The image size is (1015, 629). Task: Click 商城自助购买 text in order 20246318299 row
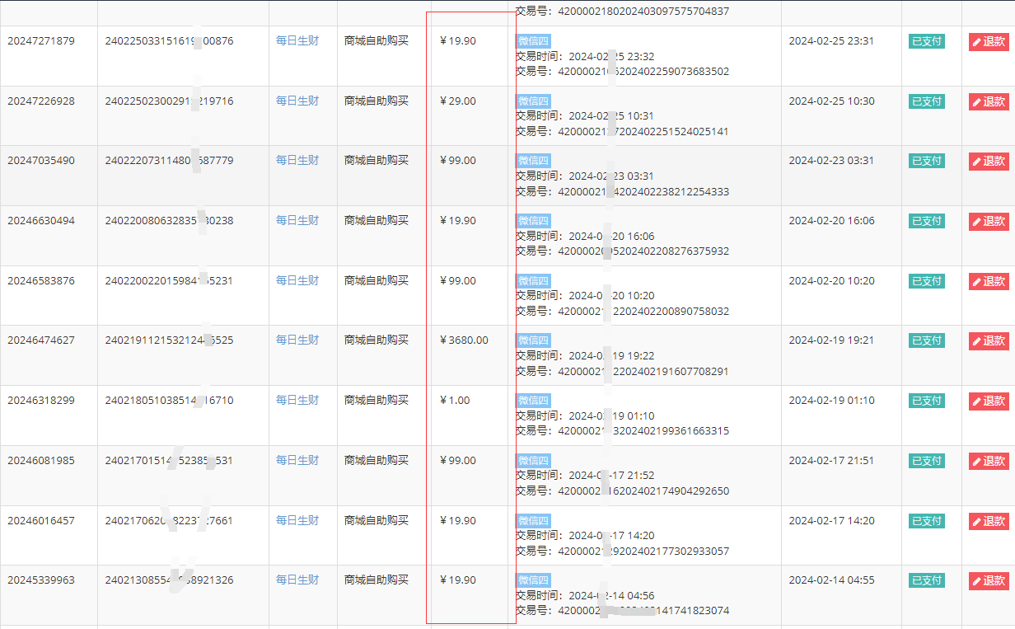(377, 401)
